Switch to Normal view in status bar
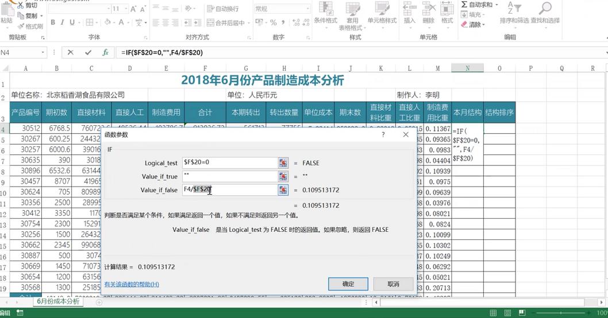Viewport: 608px width, 318px height. coord(493,313)
